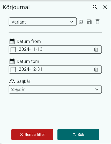Image resolution: width=111 pixels, height=144 pixels.
Task: Tick the Datum from checkbox
Action: 13,50
